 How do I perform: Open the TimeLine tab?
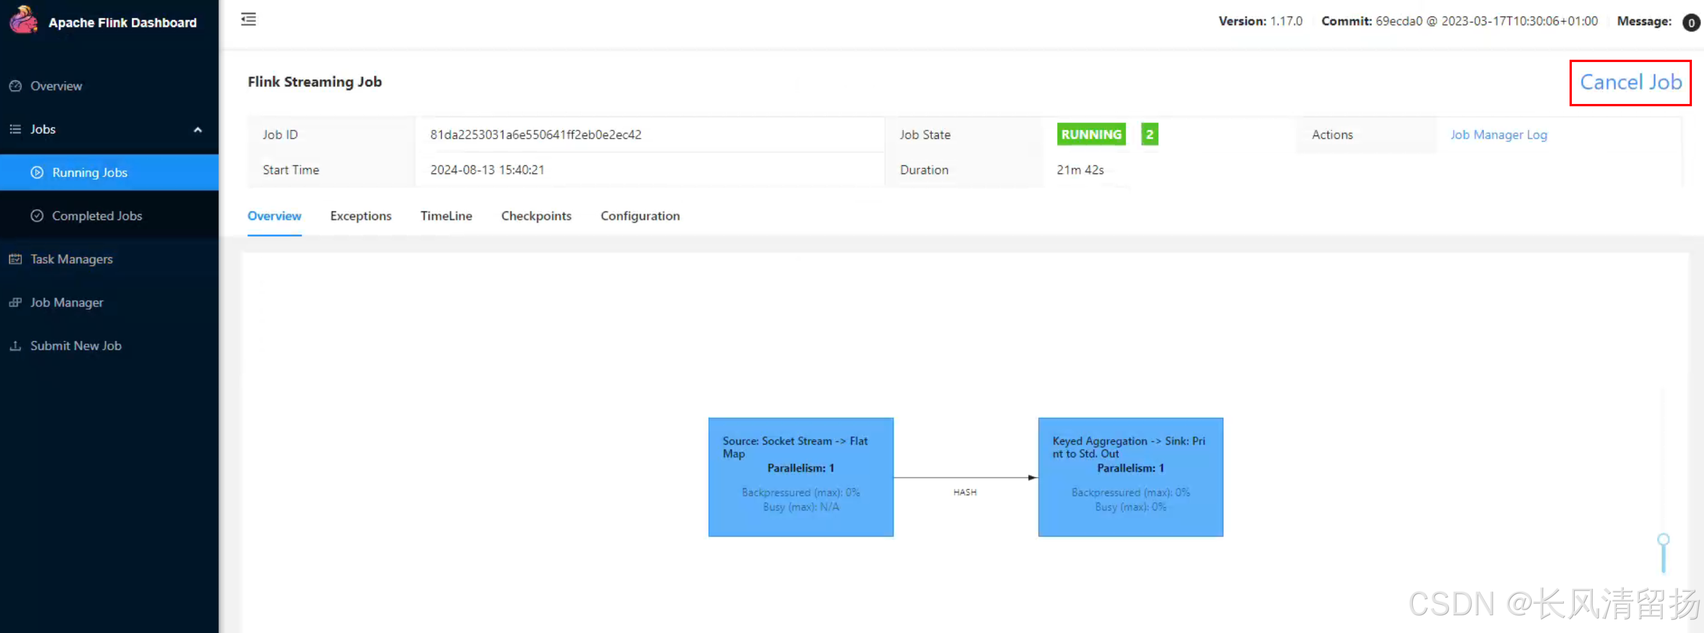446,217
